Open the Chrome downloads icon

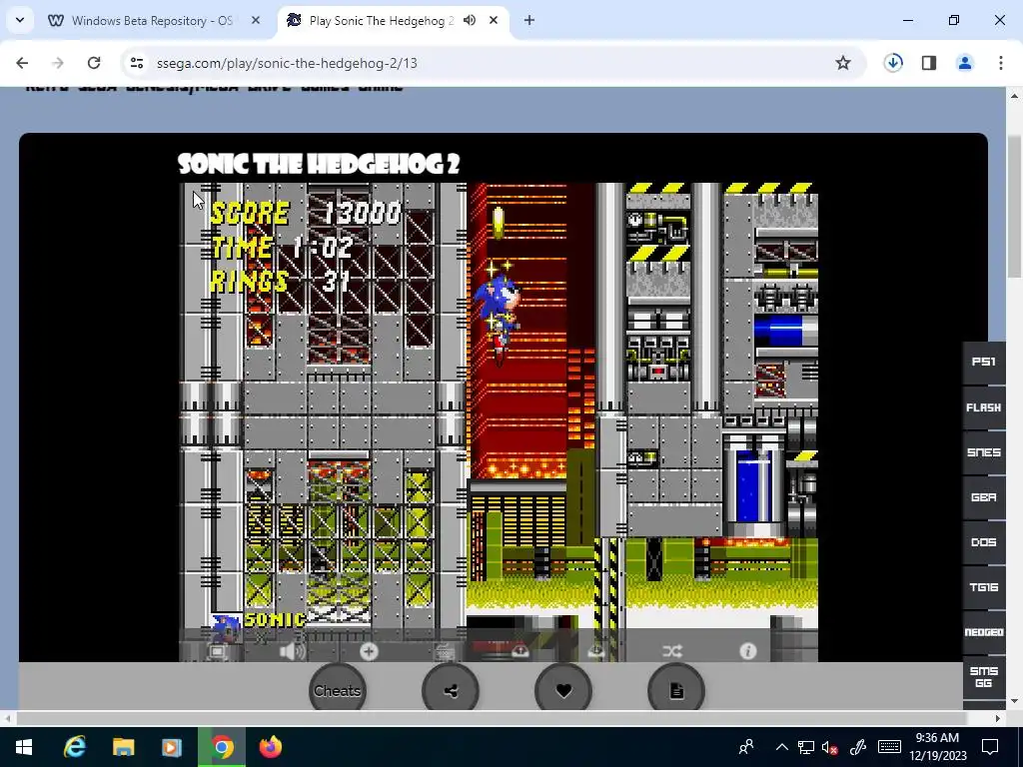893,63
